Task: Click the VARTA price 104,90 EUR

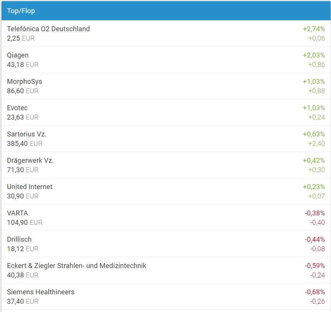Action: click(x=24, y=223)
